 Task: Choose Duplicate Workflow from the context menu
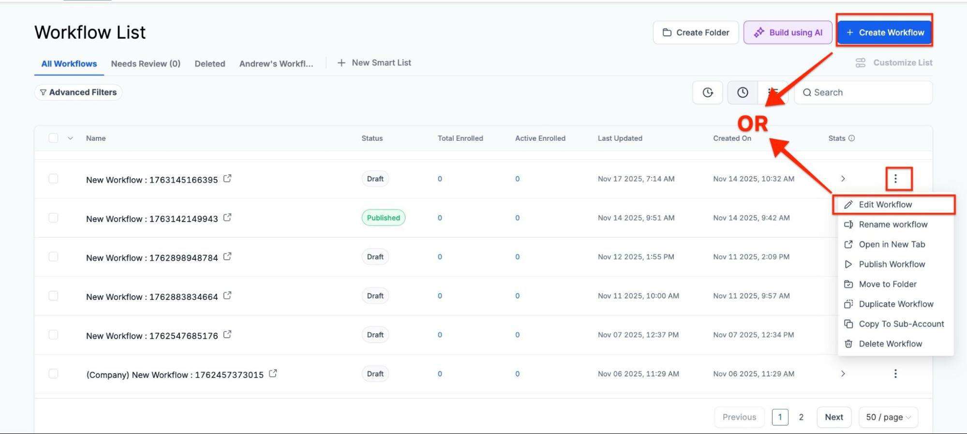[x=895, y=304]
